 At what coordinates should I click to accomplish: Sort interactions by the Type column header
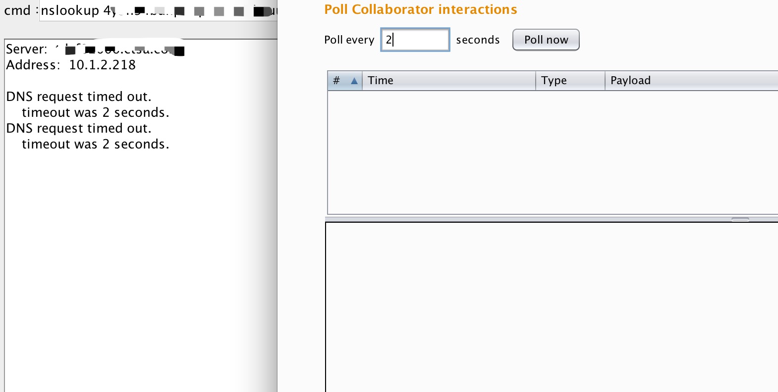tap(570, 81)
